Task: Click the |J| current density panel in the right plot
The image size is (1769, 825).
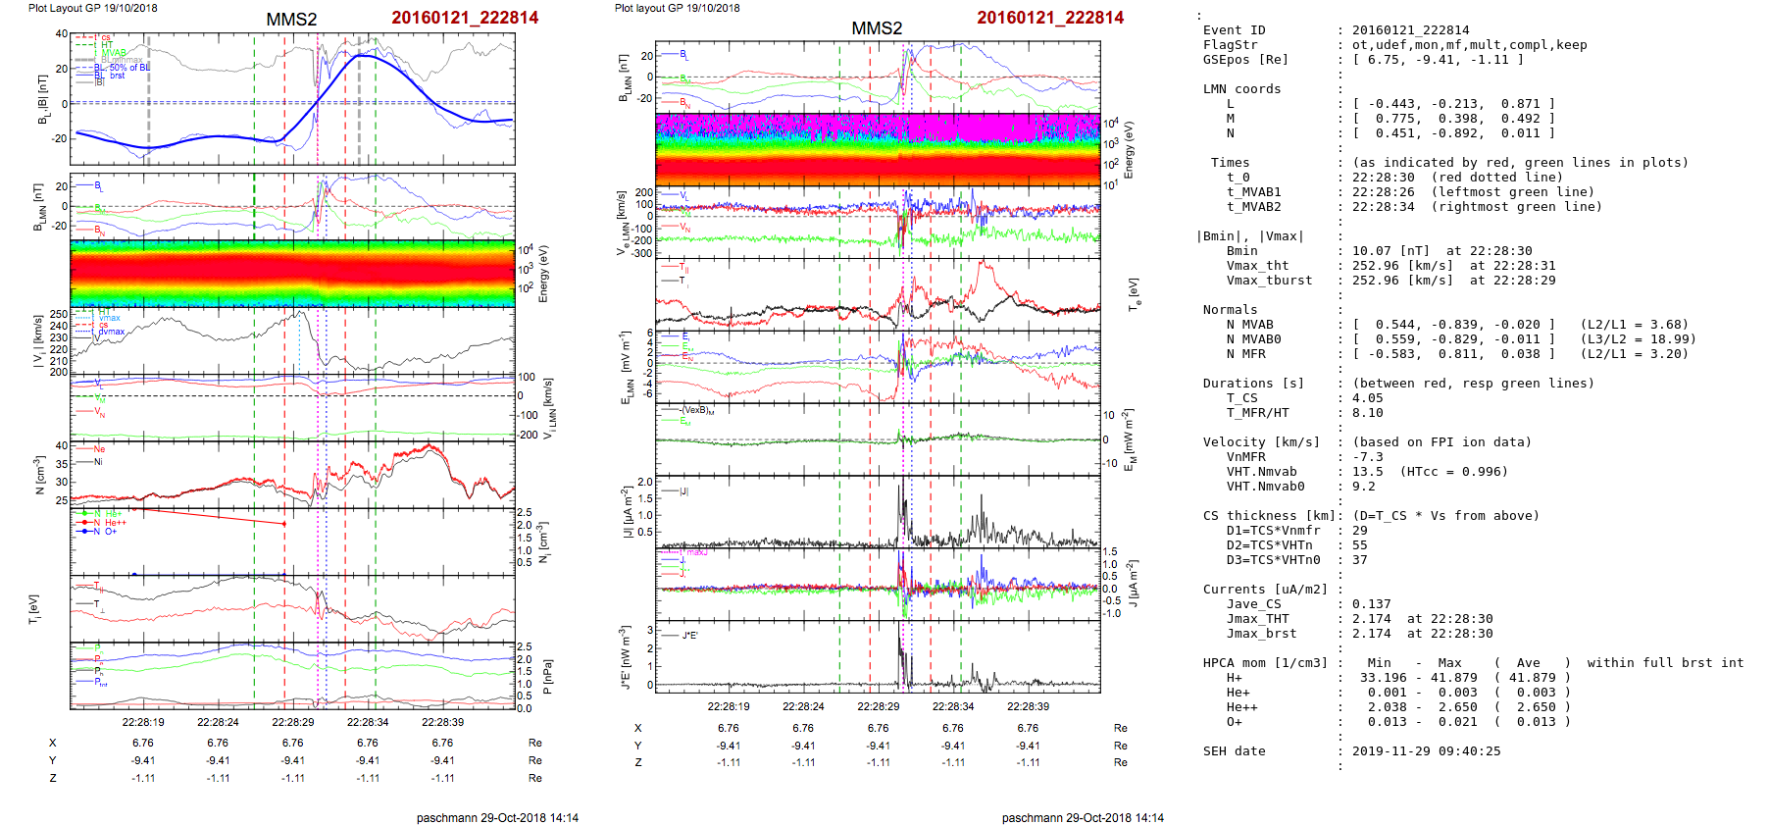Action: (x=877, y=511)
